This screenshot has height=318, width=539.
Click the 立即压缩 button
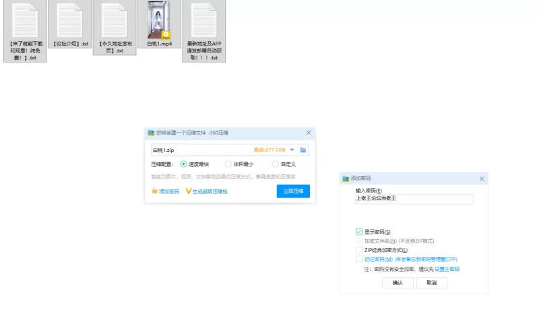pyautogui.click(x=293, y=192)
